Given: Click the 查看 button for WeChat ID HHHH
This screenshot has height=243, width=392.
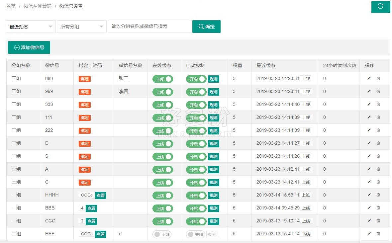Looking at the screenshot, I should click(101, 196).
